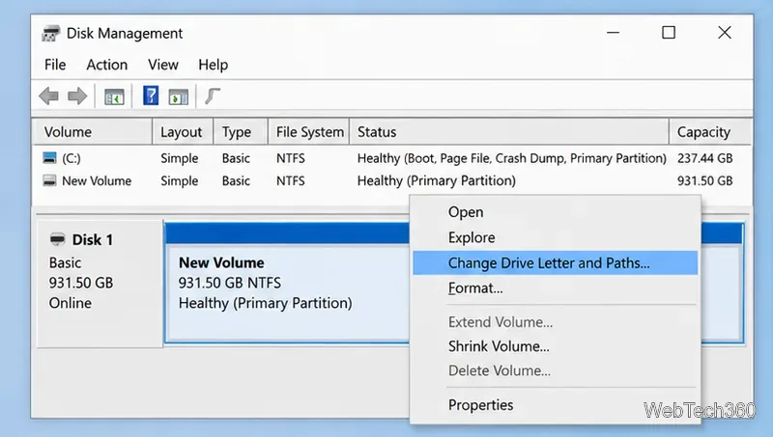Close the Disk Management window
This screenshot has width=773, height=437.
click(x=724, y=33)
